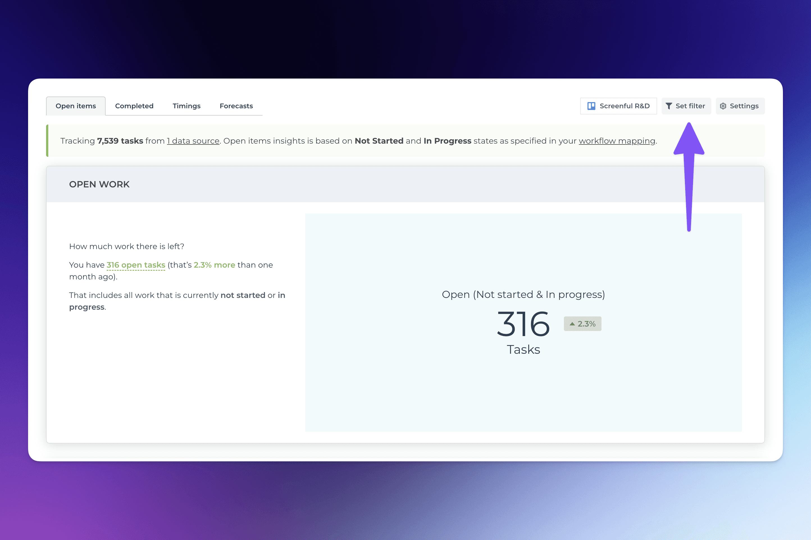The width and height of the screenshot is (811, 540).
Task: Switch to the Forecasts tab
Action: click(236, 105)
